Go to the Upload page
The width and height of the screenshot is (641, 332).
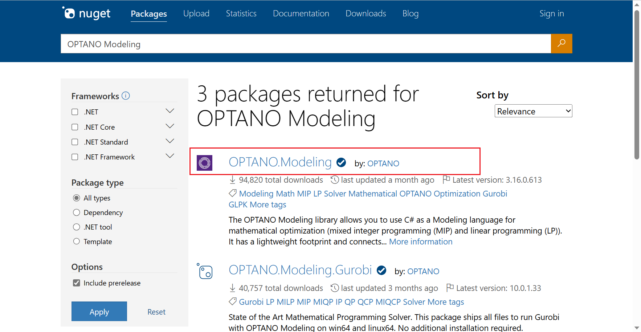(x=196, y=13)
